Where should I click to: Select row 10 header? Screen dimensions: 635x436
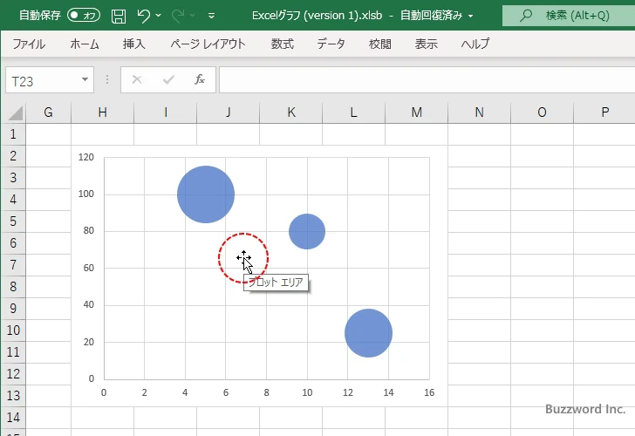[x=13, y=330]
